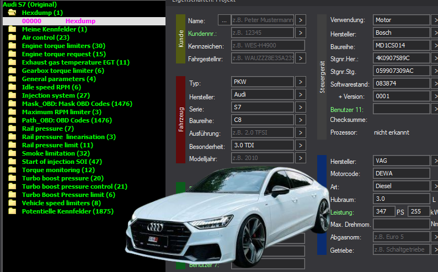Open the arrow next to Baureihe C8
Viewport: 438px width, 272px height.
pos(301,120)
